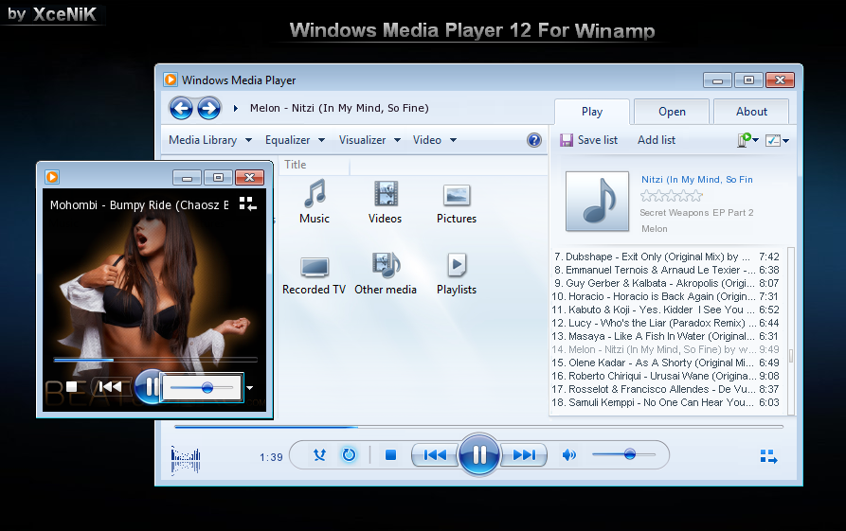Screen dimensions: 846x531
Task: Select track 15 Olene Kadar in playlist
Action: (x=665, y=363)
